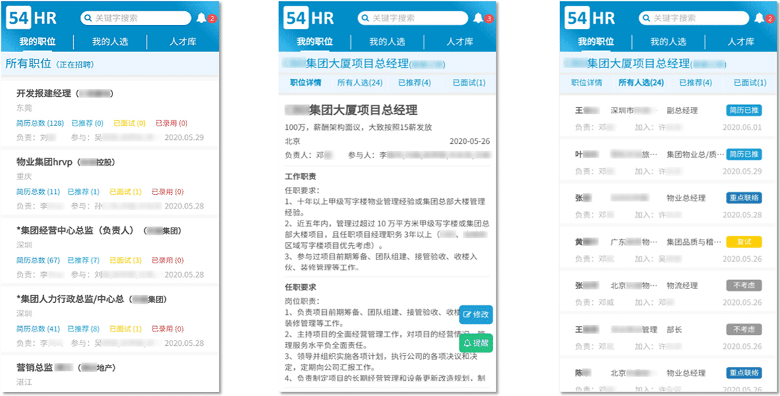The height and width of the screenshot is (396, 780).
Task: Select 人才库 tab in the middle screen
Action: pos(459,42)
